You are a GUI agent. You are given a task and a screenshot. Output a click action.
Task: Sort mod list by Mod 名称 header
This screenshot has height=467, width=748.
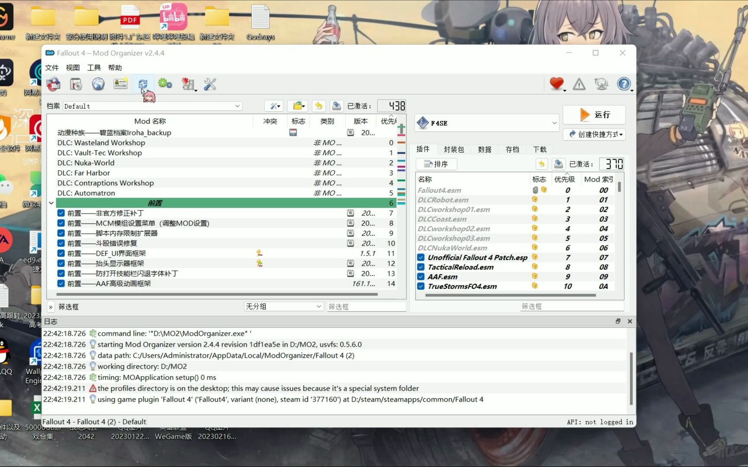tap(150, 121)
